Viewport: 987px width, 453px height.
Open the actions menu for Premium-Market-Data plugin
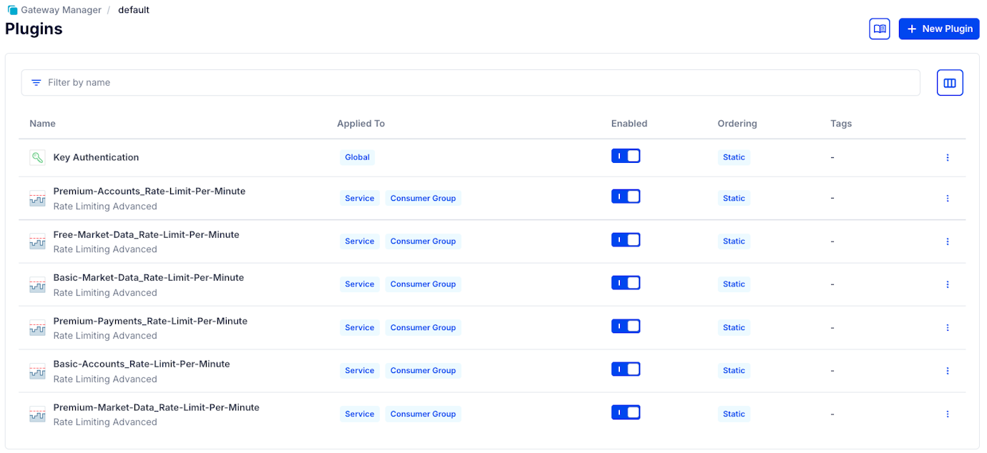tap(948, 413)
